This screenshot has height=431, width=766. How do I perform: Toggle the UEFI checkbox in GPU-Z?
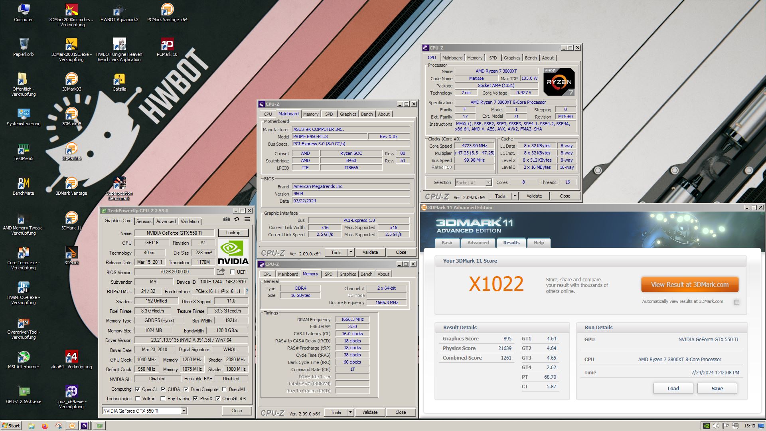pos(232,272)
